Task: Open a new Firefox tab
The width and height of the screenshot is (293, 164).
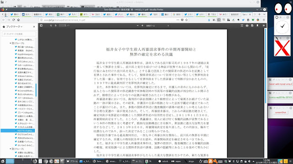Action: 260,14
